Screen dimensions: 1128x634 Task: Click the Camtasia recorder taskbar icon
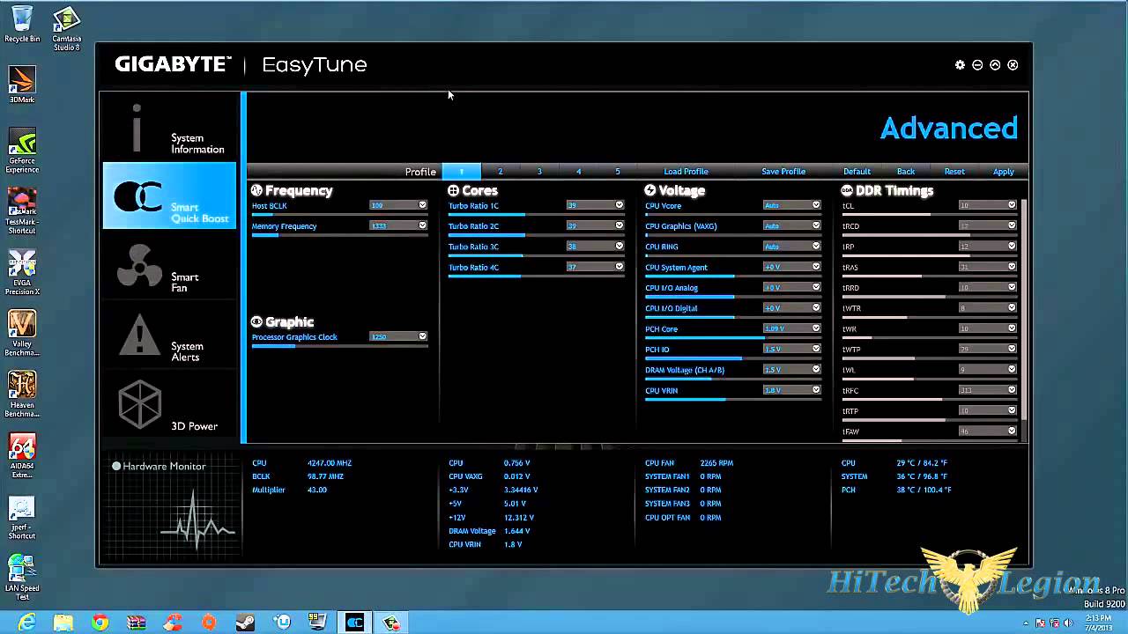[x=391, y=623]
